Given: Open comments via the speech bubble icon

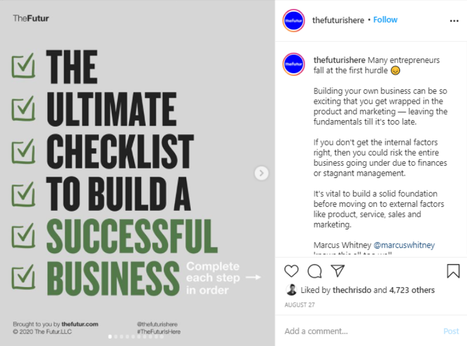Looking at the screenshot, I should (314, 271).
